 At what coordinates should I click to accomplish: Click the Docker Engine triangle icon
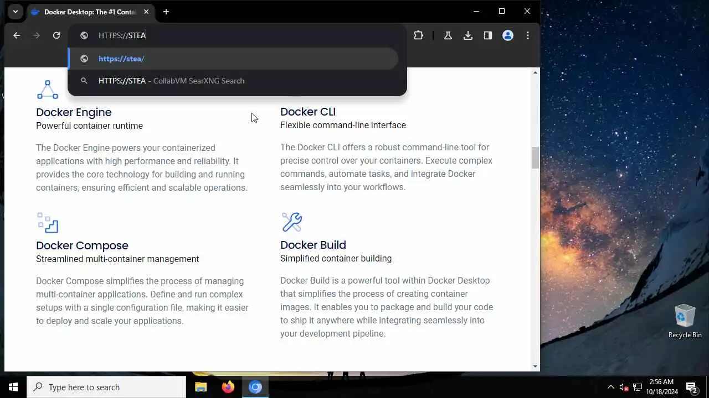48,90
